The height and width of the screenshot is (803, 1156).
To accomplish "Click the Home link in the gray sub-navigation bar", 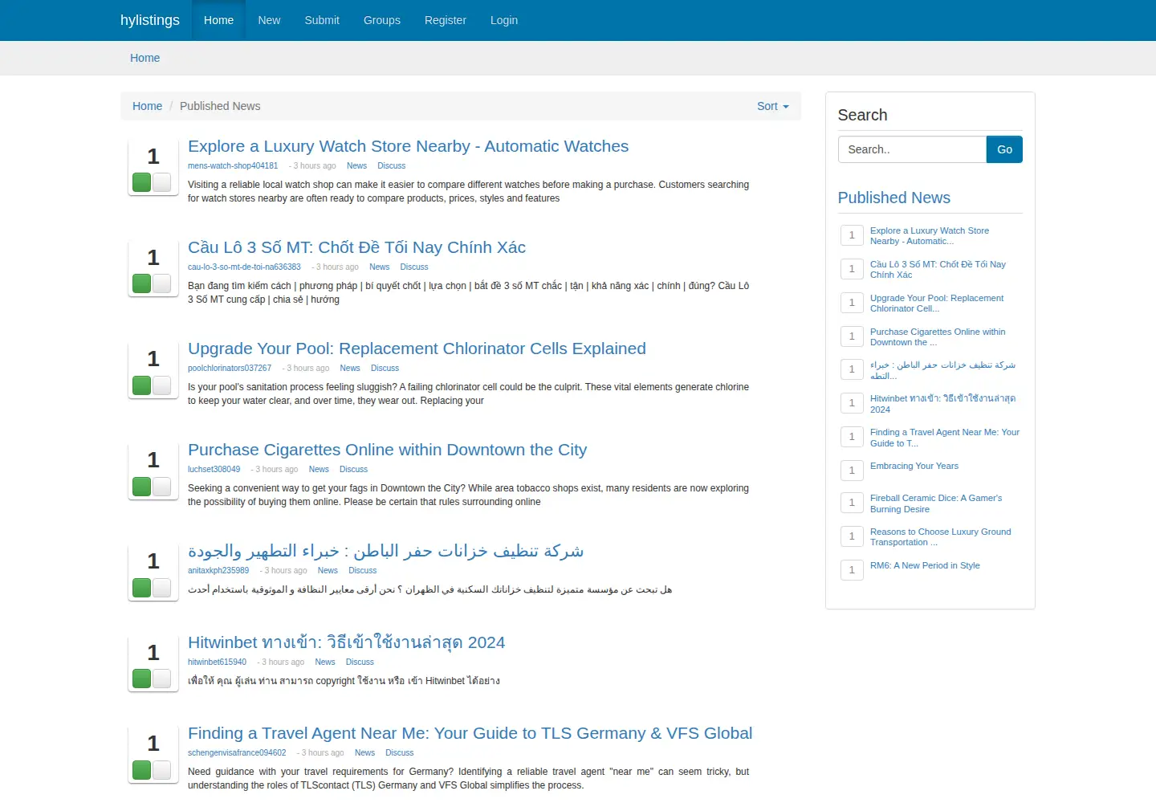I will pyautogui.click(x=144, y=58).
